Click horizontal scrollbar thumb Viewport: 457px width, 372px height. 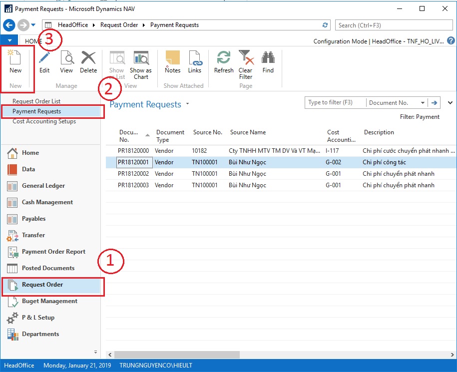pos(177,355)
